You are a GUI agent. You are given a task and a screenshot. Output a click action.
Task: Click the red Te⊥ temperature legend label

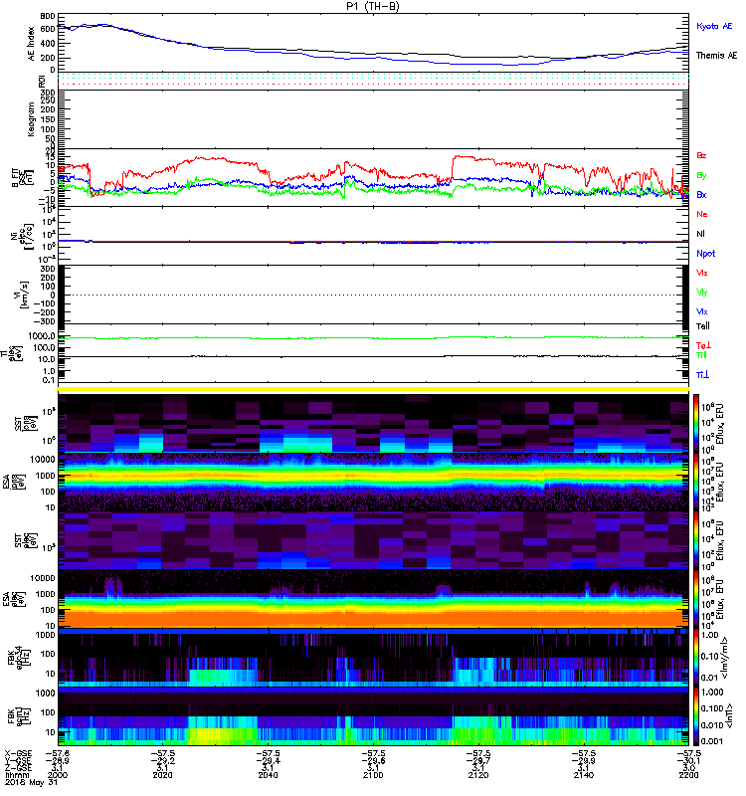point(703,345)
